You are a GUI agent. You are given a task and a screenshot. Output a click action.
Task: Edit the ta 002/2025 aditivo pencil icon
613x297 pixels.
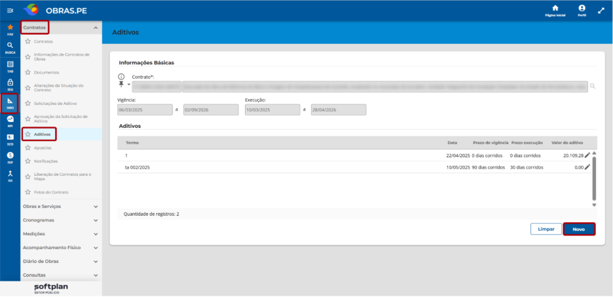pos(587,167)
